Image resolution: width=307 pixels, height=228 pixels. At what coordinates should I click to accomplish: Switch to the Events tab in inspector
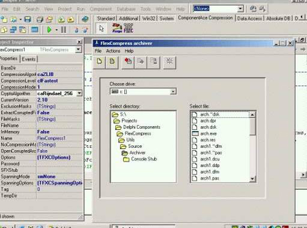(29, 59)
